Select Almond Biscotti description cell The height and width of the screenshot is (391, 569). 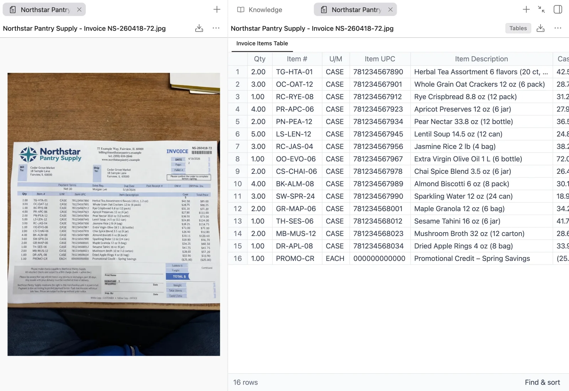[x=482, y=184]
